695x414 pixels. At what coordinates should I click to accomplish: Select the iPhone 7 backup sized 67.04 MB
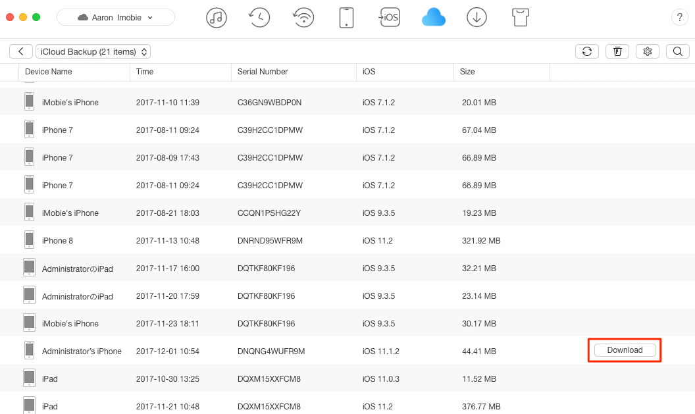pyautogui.click(x=347, y=130)
